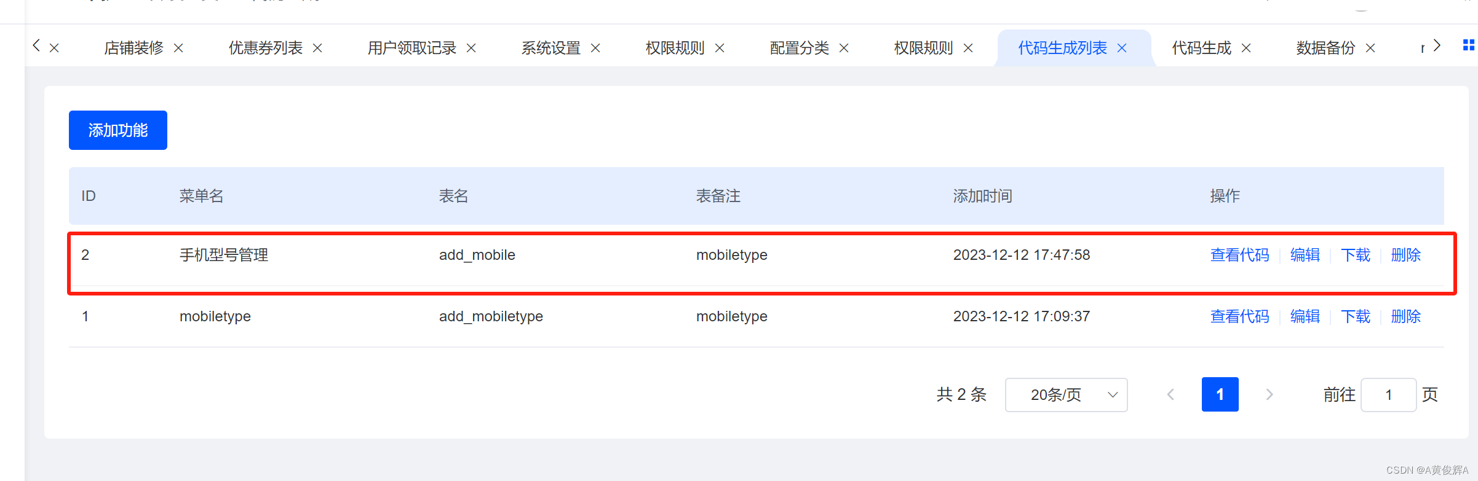The width and height of the screenshot is (1478, 481).
Task: Go to next page arrow in pagination
Action: 1269,394
